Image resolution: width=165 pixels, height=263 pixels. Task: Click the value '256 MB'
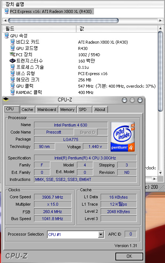click(x=84, y=80)
